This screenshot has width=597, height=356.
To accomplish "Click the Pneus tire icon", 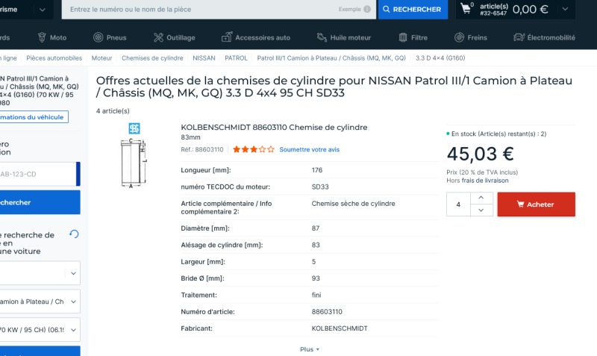I will tap(99, 37).
